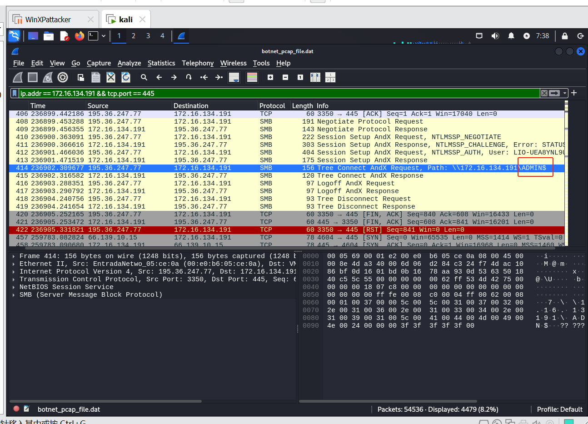
Task: Zoom in on packet text
Action: coord(270,78)
